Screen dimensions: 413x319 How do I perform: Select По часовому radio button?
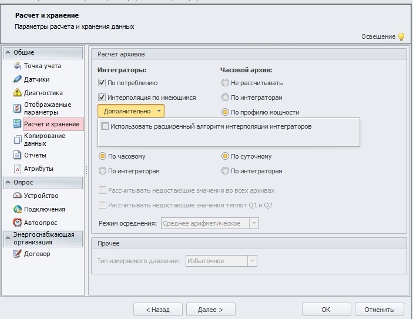point(102,156)
